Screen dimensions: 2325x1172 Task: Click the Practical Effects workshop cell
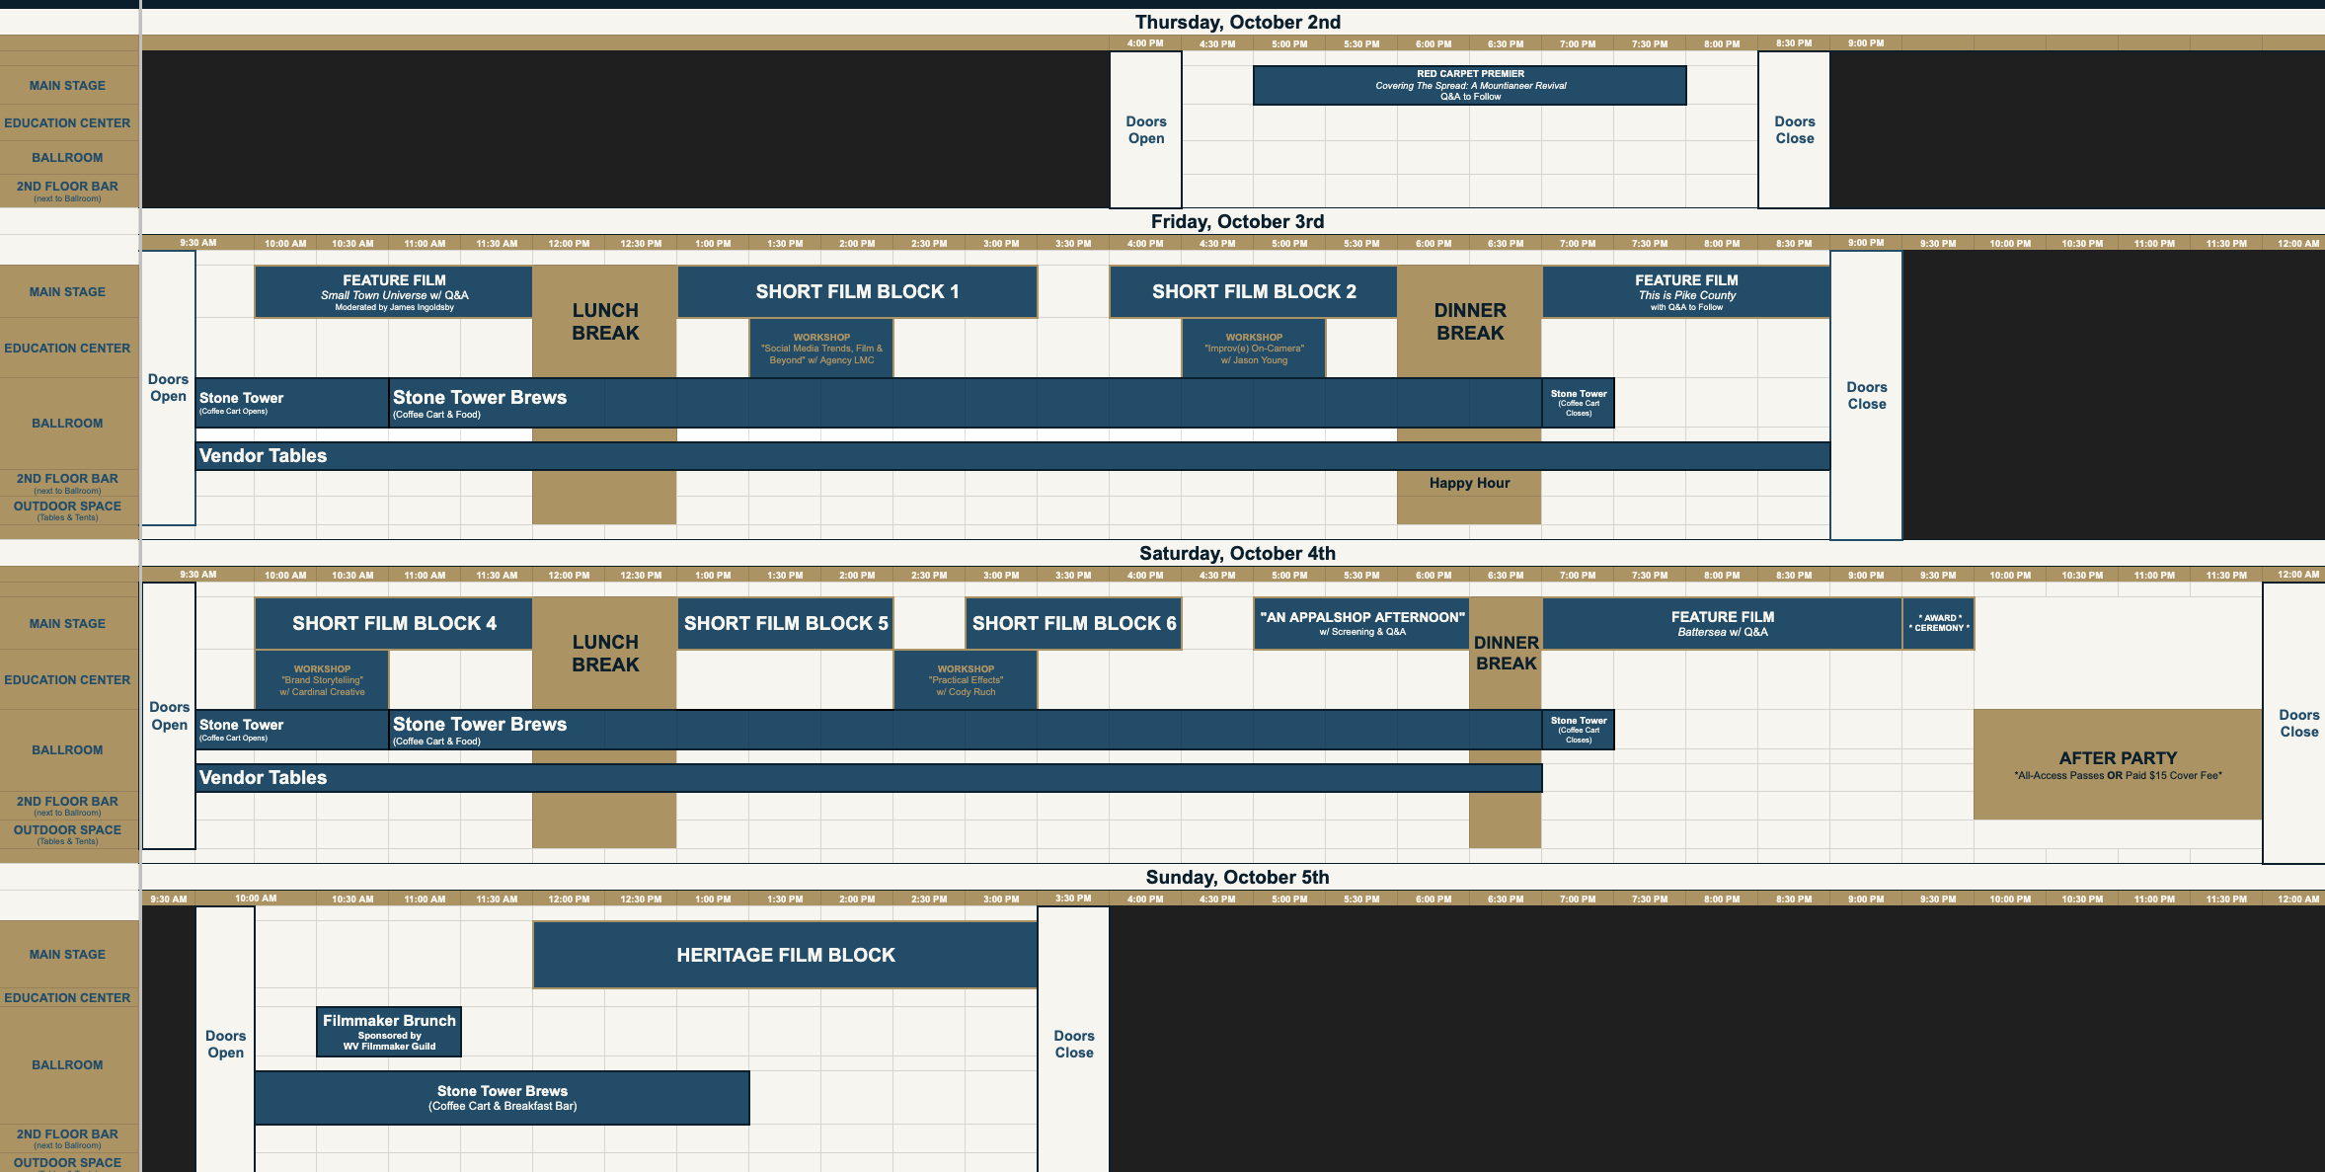click(966, 680)
